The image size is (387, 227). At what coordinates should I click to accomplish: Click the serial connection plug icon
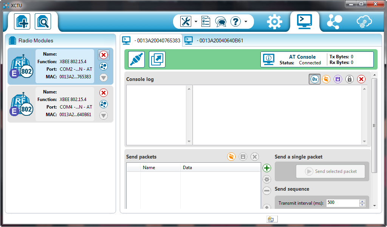[136, 59]
